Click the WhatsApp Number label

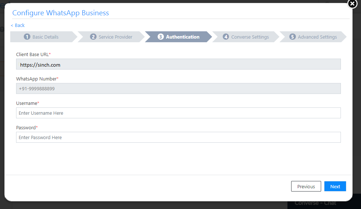(x=36, y=79)
